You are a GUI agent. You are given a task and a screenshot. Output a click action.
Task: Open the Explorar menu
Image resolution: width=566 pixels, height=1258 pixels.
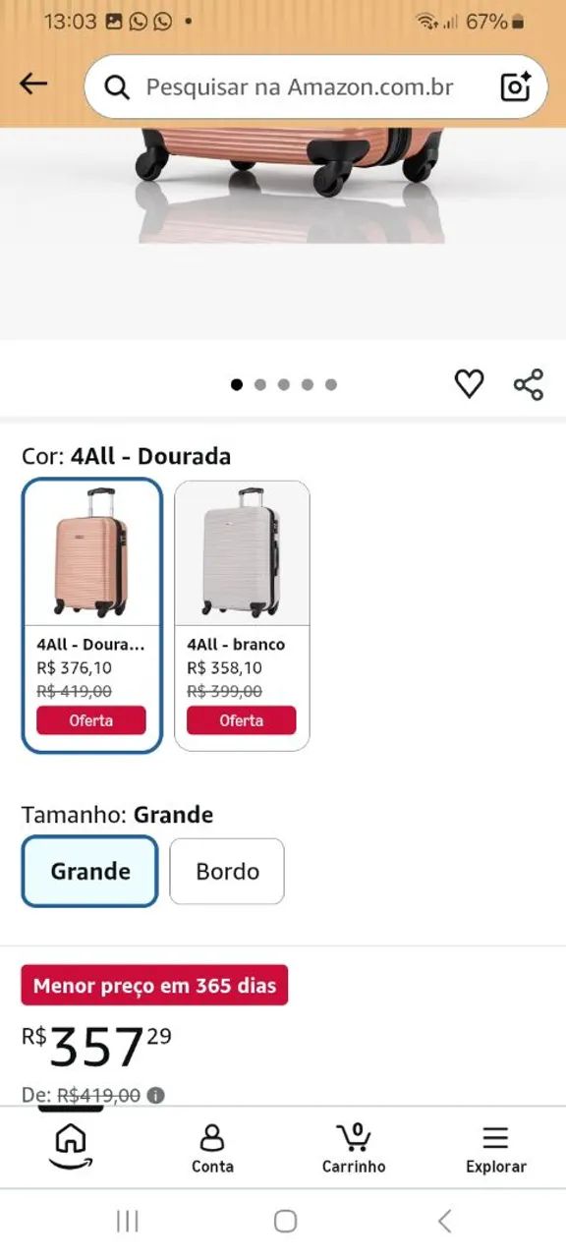pos(496,1149)
